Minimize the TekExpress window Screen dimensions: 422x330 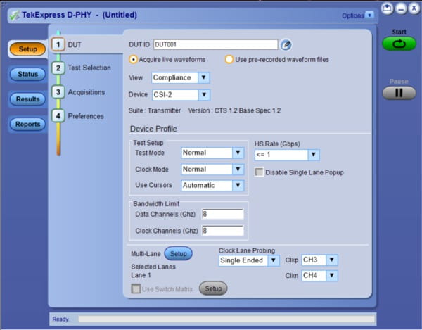(x=401, y=8)
